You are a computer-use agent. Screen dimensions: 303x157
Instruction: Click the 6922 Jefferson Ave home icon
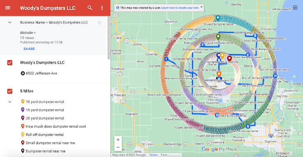tap(23, 73)
